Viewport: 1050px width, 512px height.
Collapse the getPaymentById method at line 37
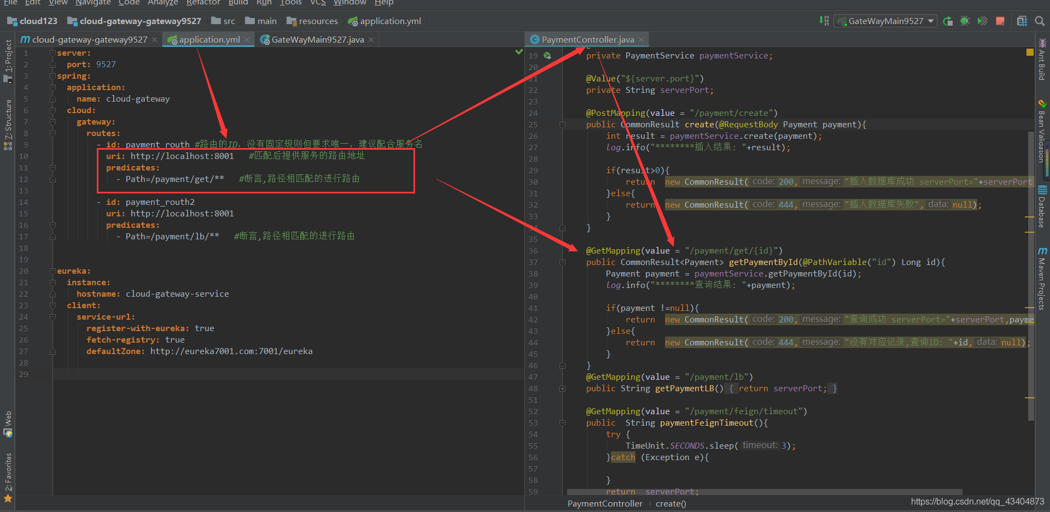pos(562,262)
